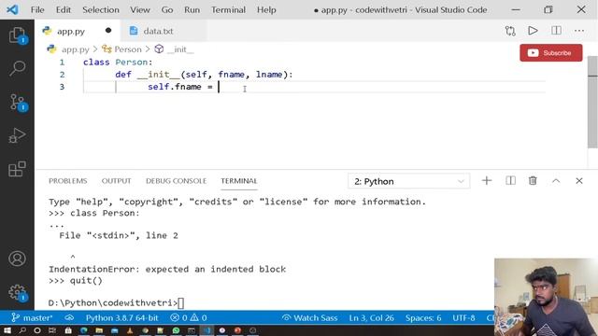Click the master branch indicator
598x336 pixels.
click(32, 317)
